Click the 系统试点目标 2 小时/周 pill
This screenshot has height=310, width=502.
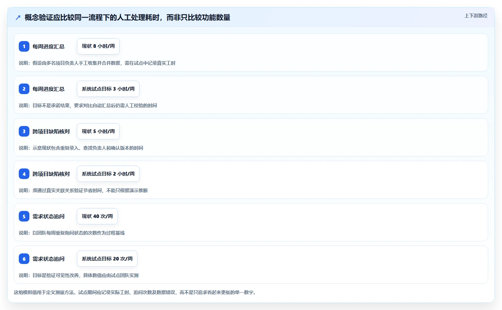[x=108, y=174]
